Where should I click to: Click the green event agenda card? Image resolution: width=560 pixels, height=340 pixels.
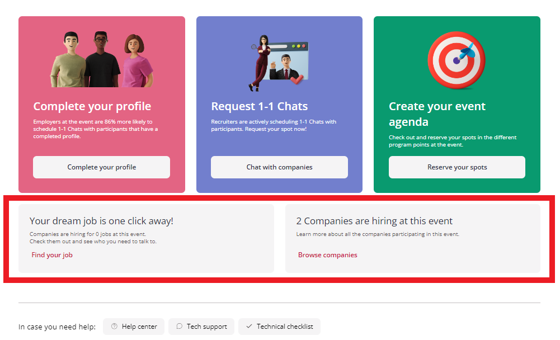tap(457, 104)
